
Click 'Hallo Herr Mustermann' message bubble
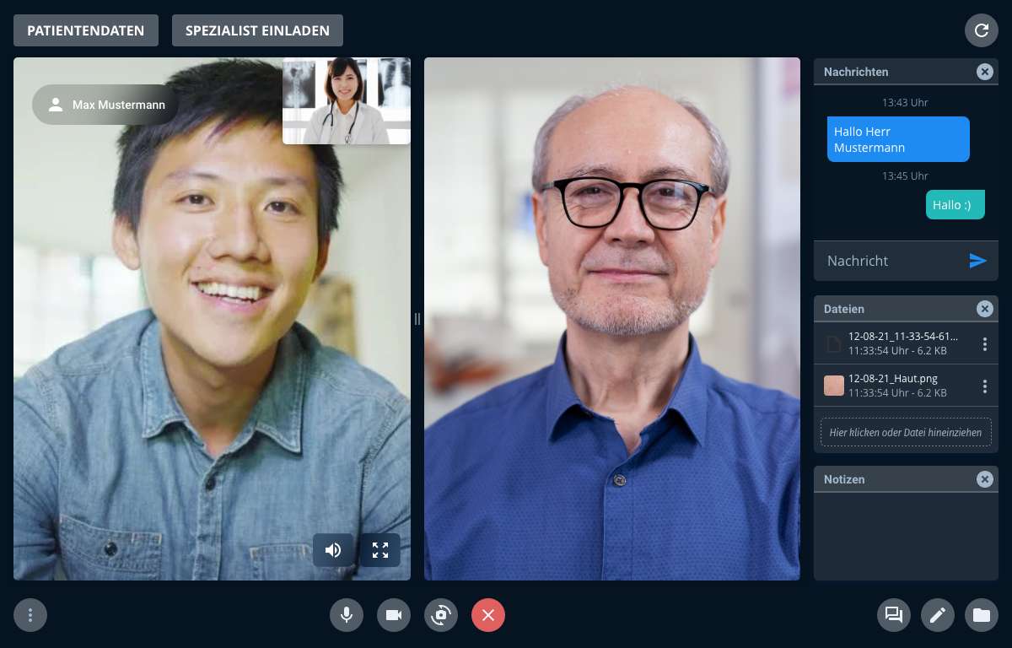(898, 139)
